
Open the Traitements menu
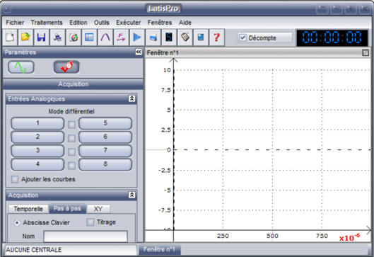[x=47, y=23]
